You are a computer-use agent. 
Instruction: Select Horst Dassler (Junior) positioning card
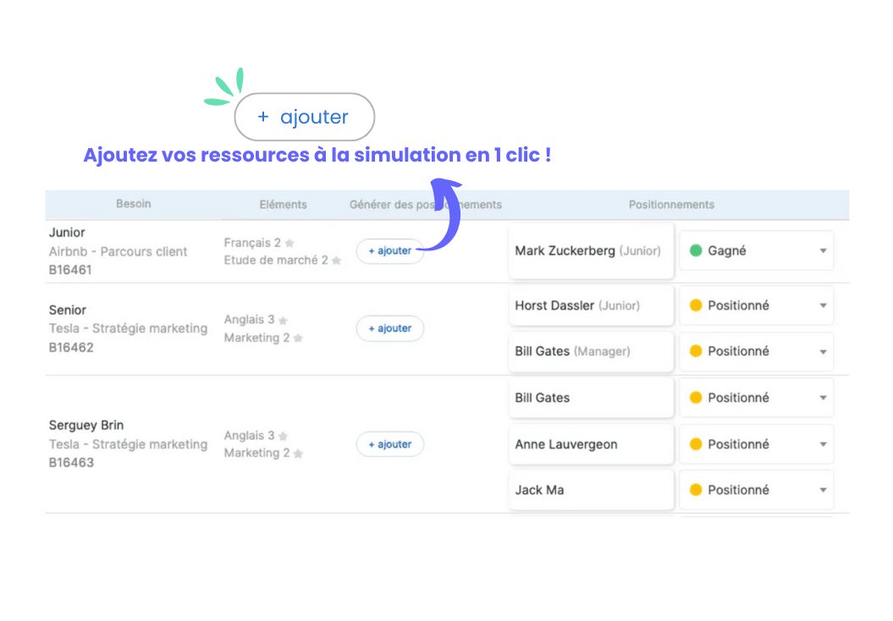591,305
